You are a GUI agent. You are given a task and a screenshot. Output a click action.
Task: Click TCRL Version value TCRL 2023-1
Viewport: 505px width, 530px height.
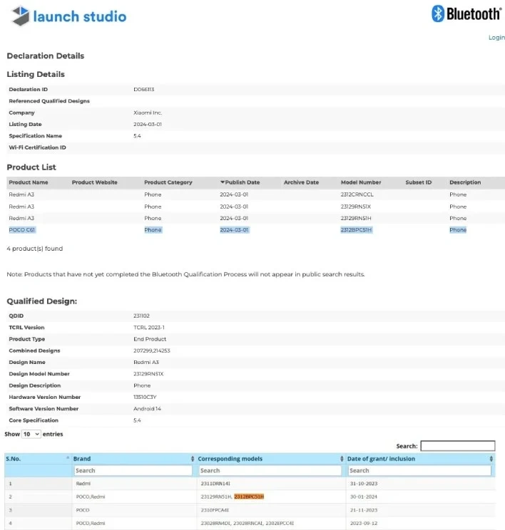point(149,328)
